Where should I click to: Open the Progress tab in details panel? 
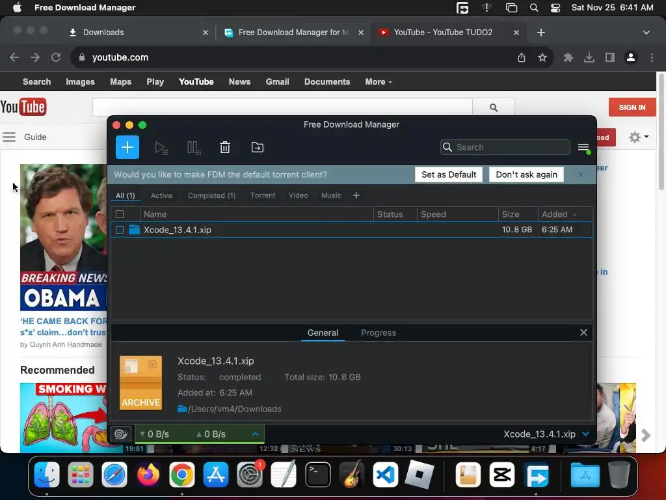[x=379, y=333]
